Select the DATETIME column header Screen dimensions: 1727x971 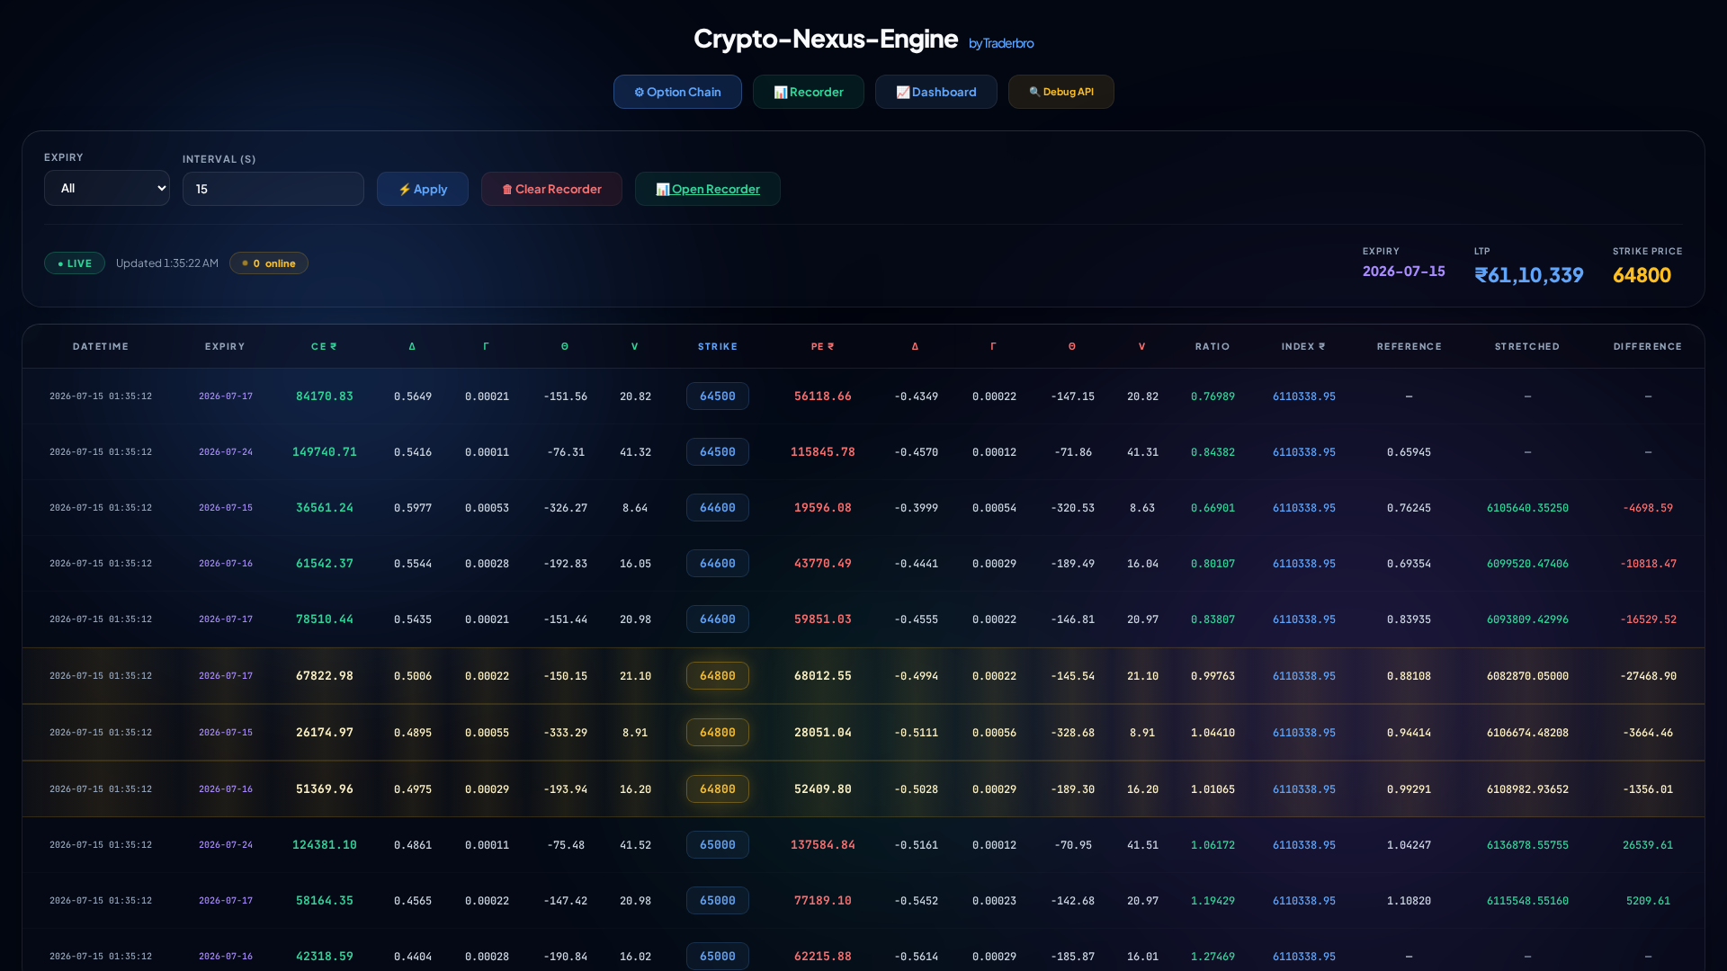(x=101, y=346)
